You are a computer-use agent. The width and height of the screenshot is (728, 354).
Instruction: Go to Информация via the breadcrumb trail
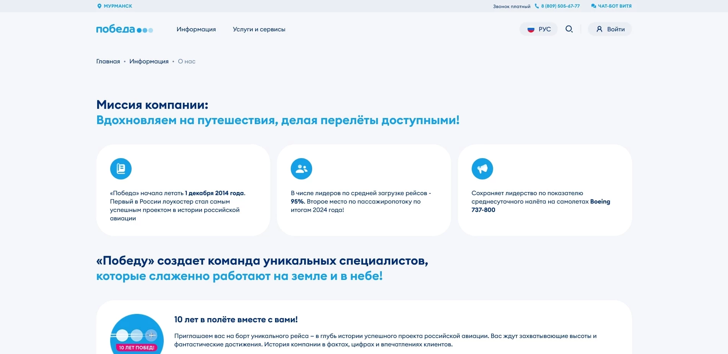click(x=149, y=61)
